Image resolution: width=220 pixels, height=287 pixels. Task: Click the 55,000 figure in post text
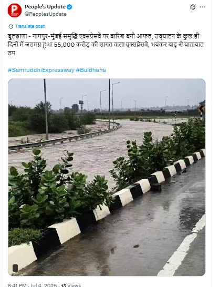pyautogui.click(x=64, y=45)
